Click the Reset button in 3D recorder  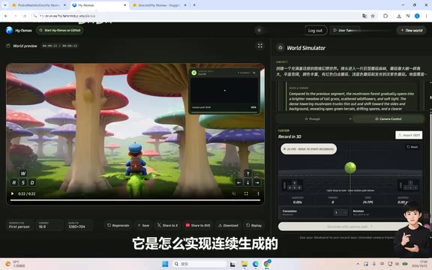coord(412,147)
